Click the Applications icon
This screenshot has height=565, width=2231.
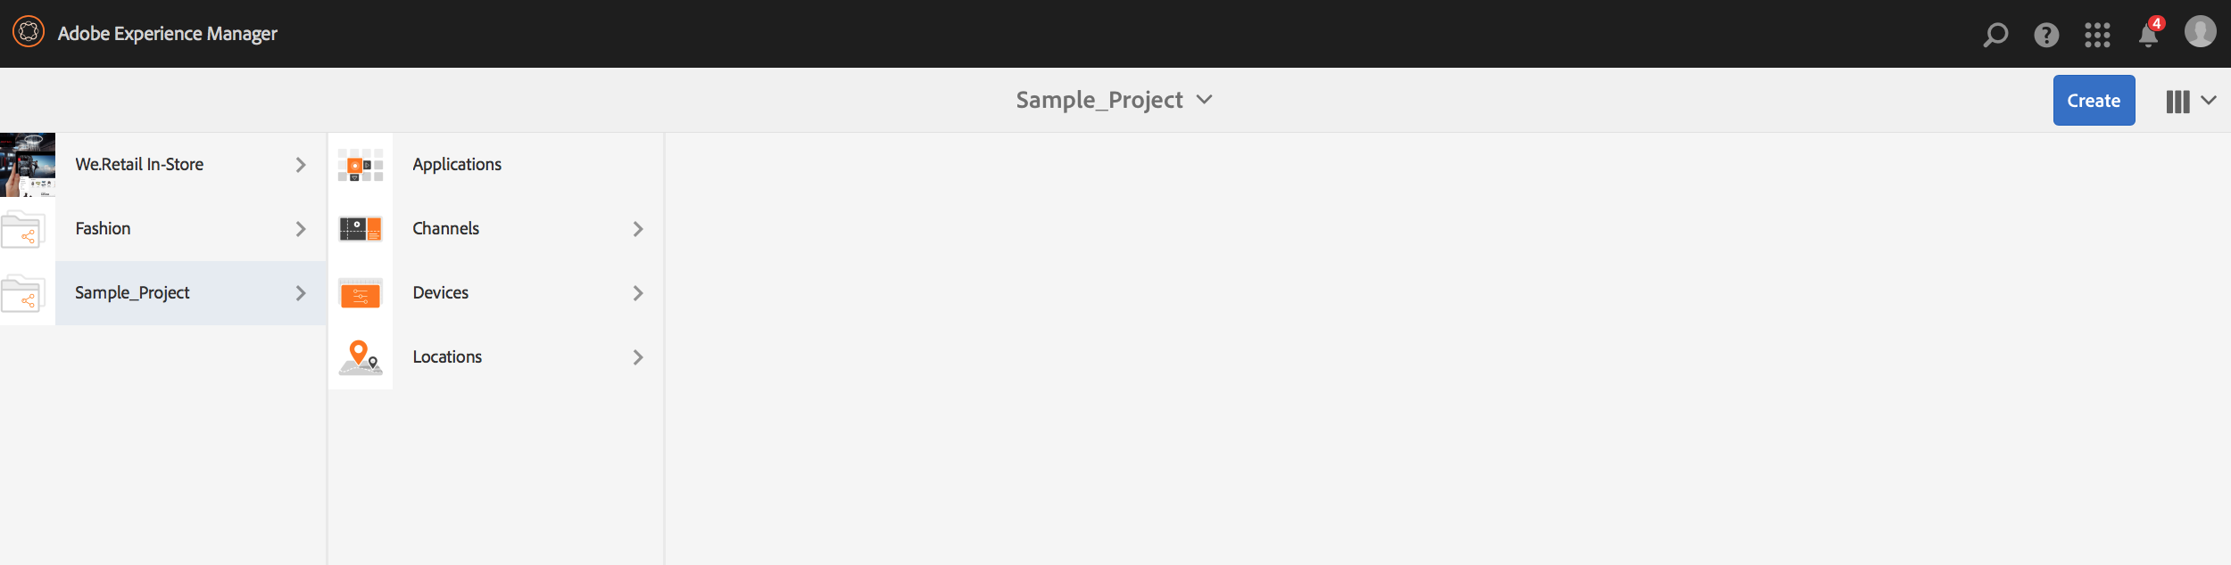point(361,165)
